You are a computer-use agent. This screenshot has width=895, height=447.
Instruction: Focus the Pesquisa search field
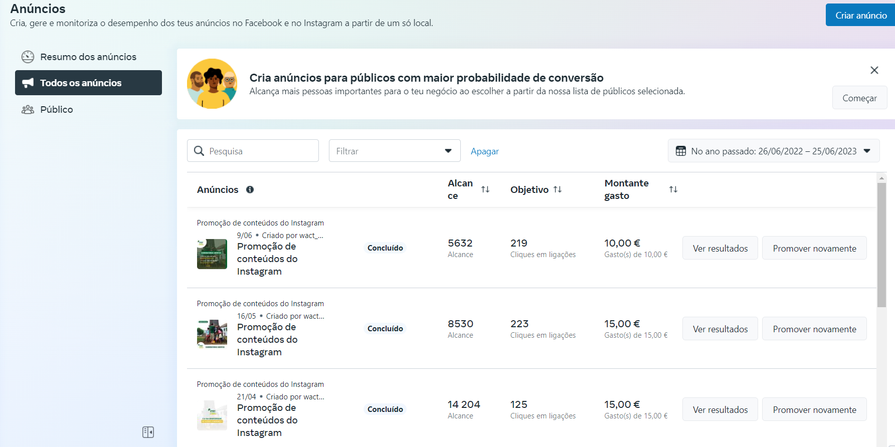253,151
